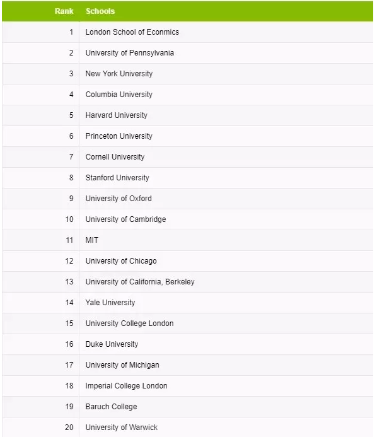Click Cornell University row

pyautogui.click(x=187, y=157)
